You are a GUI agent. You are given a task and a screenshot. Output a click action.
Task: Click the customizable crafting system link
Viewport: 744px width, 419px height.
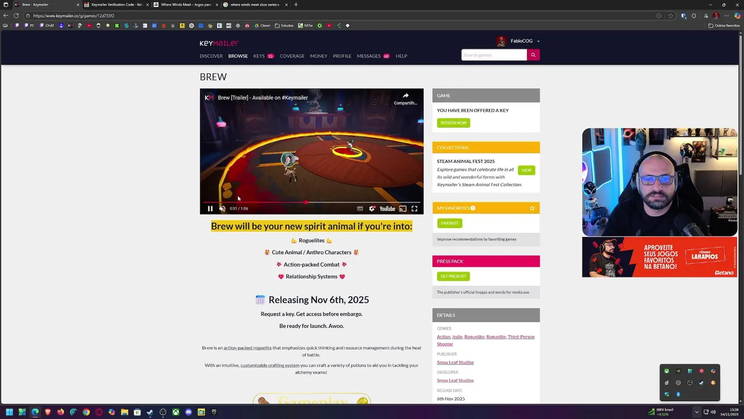270,365
